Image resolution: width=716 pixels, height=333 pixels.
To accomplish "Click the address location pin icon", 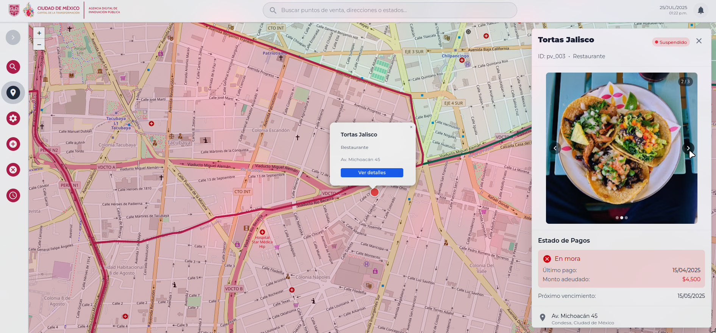I will [543, 318].
